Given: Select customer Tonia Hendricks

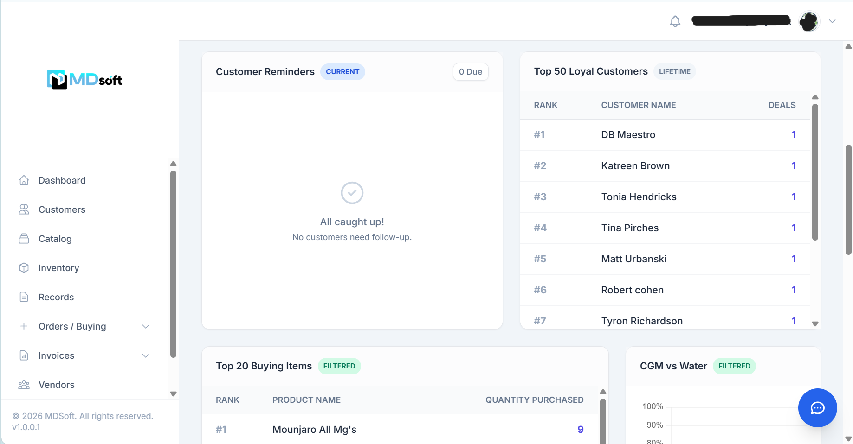Looking at the screenshot, I should (639, 197).
